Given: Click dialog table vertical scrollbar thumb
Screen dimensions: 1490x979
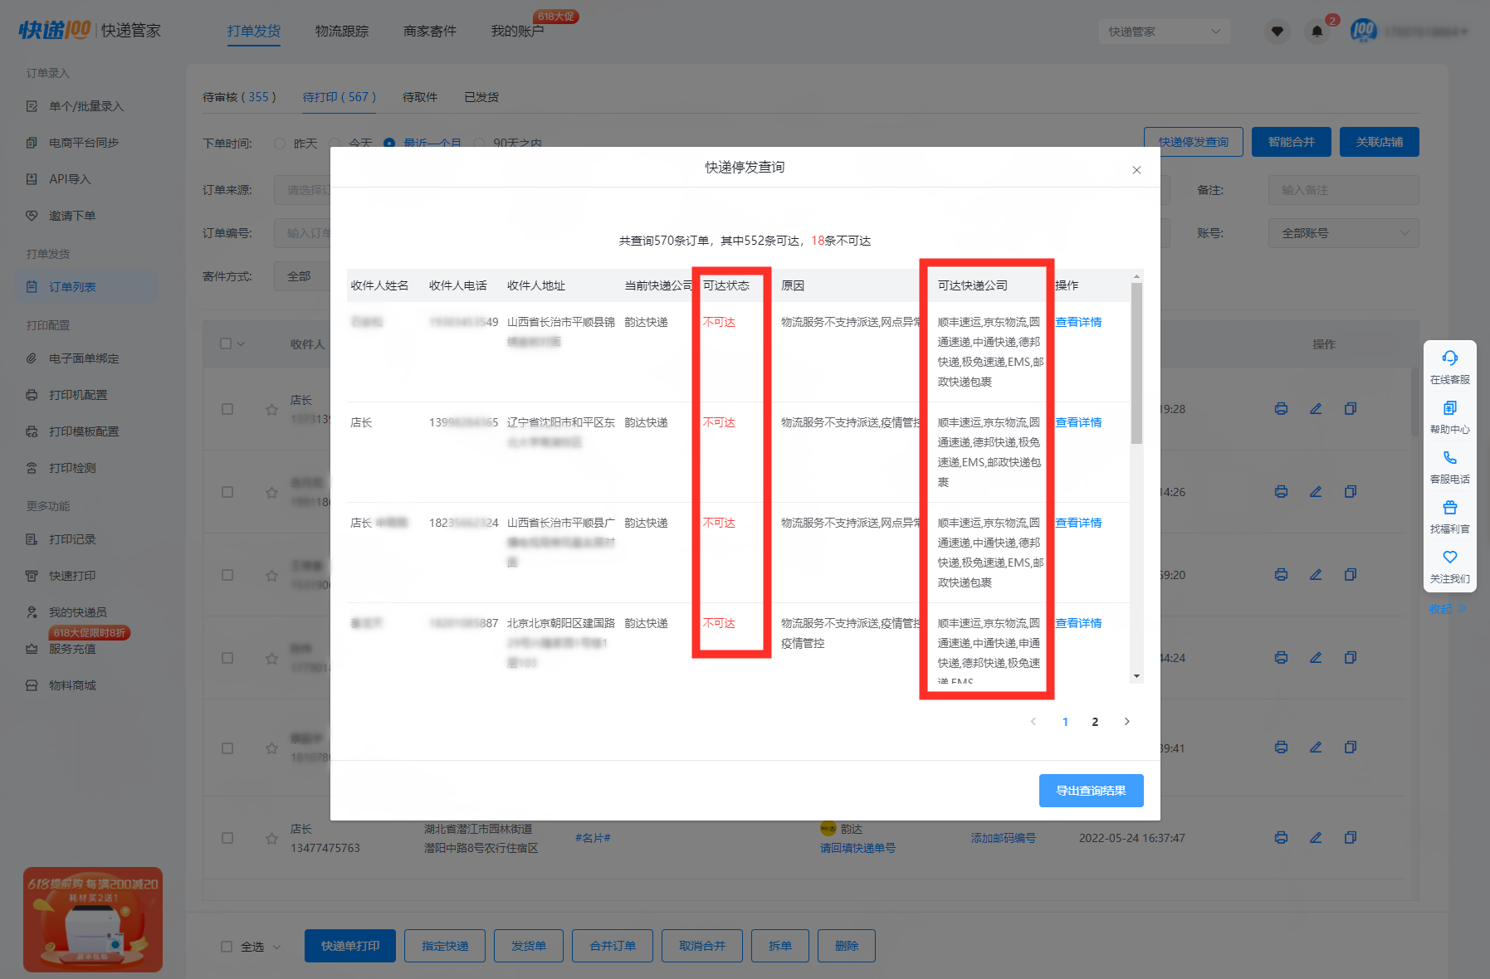Looking at the screenshot, I should 1136,363.
